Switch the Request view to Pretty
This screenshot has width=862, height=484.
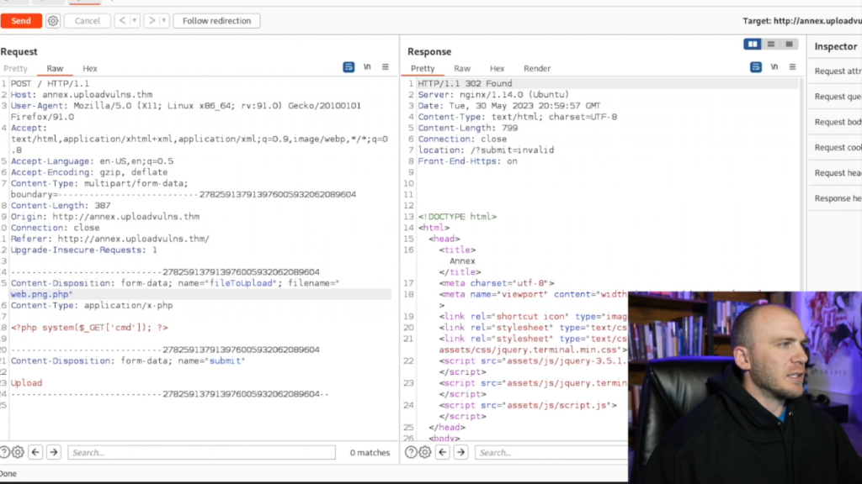[x=15, y=69]
